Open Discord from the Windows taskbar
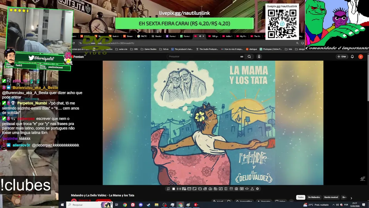Image resolution: width=369 pixels, height=208 pixels. click(141, 205)
